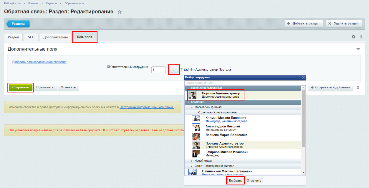Click Сохранить и добавить button

pos(331,87)
